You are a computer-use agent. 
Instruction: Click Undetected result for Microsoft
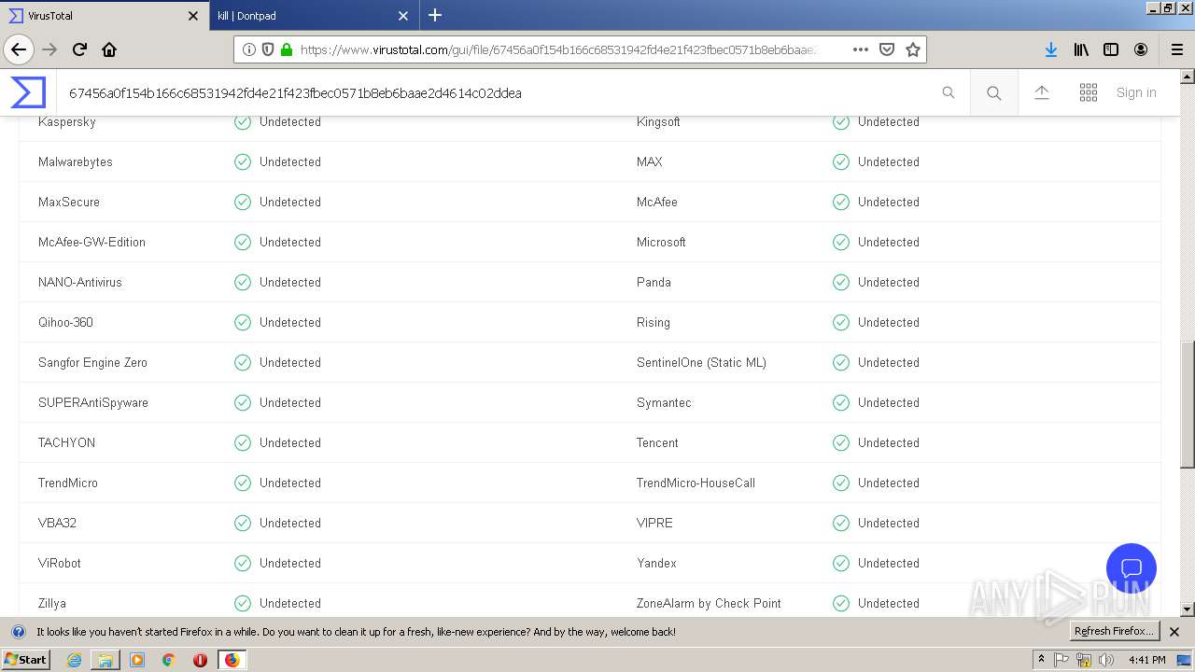click(889, 243)
